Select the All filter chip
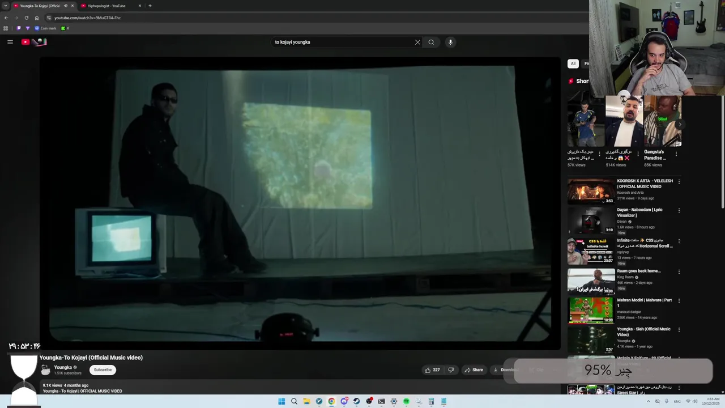The image size is (725, 408). tap(573, 63)
